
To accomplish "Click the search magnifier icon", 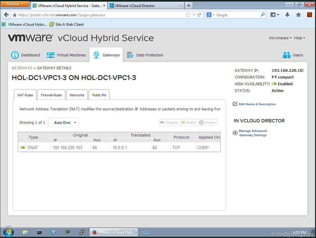I will coord(263,15).
